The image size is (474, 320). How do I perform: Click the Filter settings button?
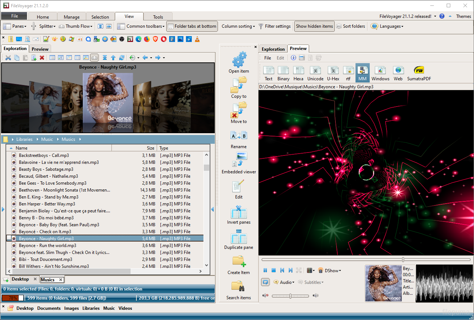275,26
